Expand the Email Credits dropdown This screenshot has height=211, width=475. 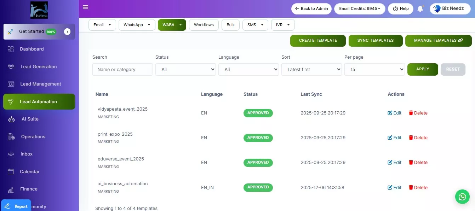tap(360, 9)
